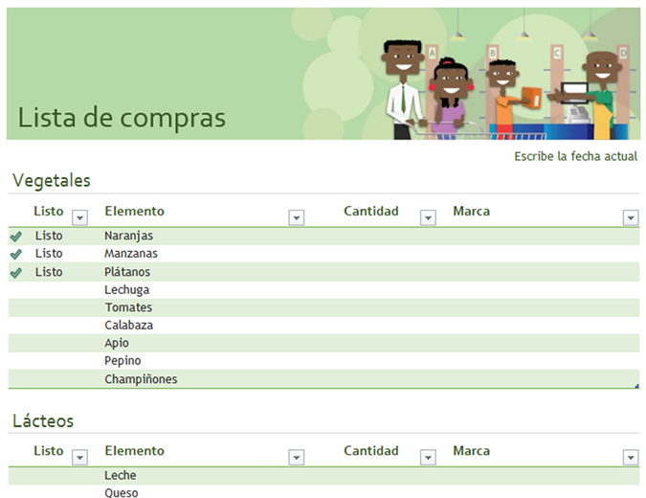Select the Naranjas cell
Image resolution: width=646 pixels, height=498 pixels.
tap(128, 236)
